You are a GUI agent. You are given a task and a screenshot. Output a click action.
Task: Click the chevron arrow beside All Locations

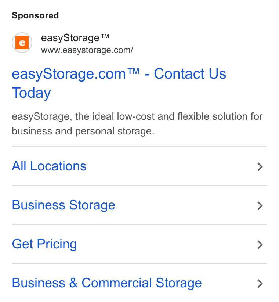point(260,167)
